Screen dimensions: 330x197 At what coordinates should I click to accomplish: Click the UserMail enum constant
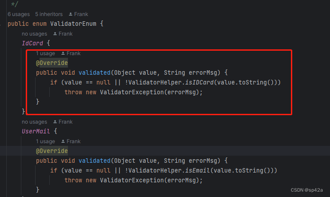click(x=36, y=131)
